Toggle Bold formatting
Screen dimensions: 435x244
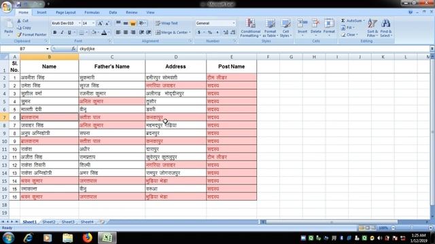(54, 33)
